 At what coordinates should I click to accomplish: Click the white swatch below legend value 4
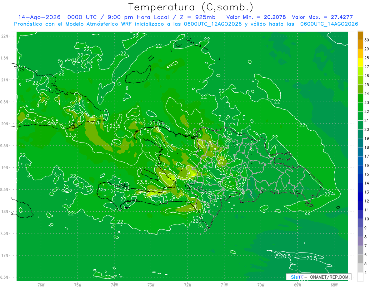coord(360,277)
